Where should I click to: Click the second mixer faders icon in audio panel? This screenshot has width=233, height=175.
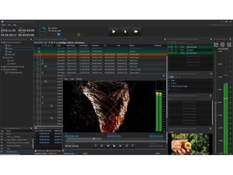coord(229,44)
